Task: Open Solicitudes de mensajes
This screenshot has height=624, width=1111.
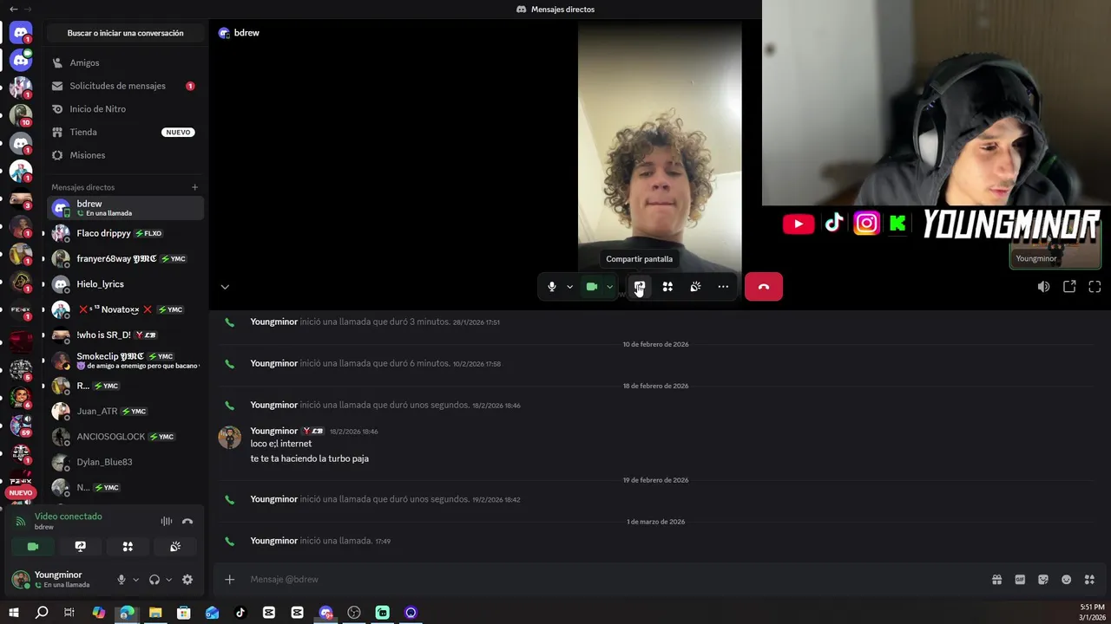Action: pyautogui.click(x=125, y=86)
